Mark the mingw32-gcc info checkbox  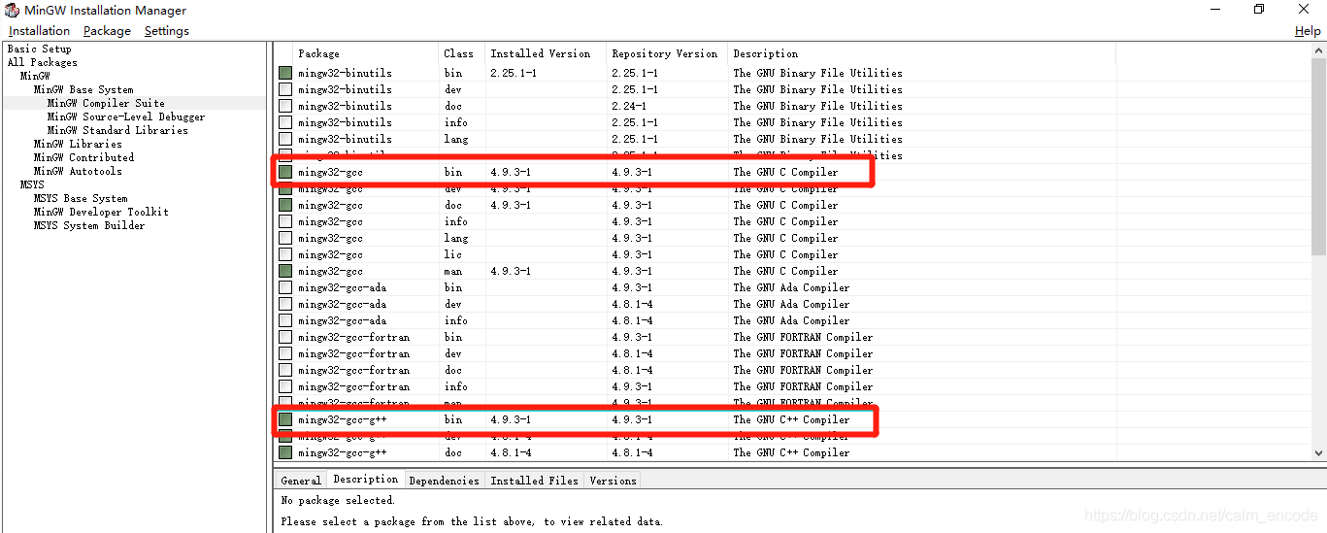click(285, 221)
